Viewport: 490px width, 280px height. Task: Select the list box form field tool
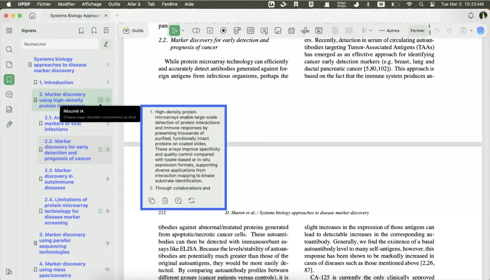251,31
